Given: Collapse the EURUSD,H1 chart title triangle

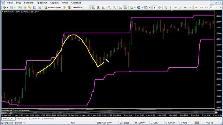Looking at the screenshot, I should [x=3, y=12].
